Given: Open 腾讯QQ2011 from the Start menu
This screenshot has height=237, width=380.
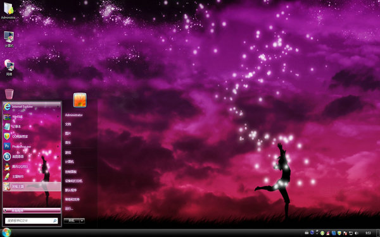Looking at the screenshot, I should 32,166.
